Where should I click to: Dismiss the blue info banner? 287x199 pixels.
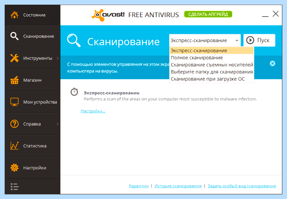coord(272,63)
